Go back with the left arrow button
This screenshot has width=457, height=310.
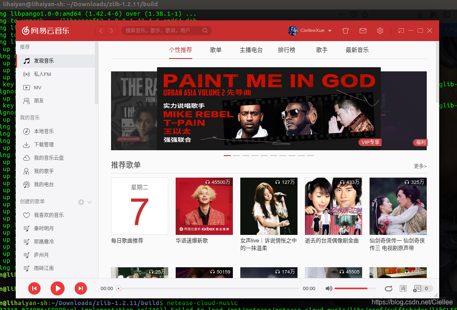point(101,31)
